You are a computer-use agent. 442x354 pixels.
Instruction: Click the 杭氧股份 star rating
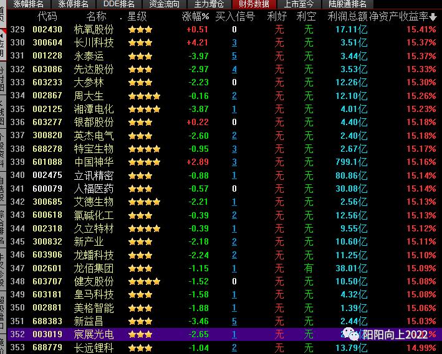pyautogui.click(x=140, y=29)
